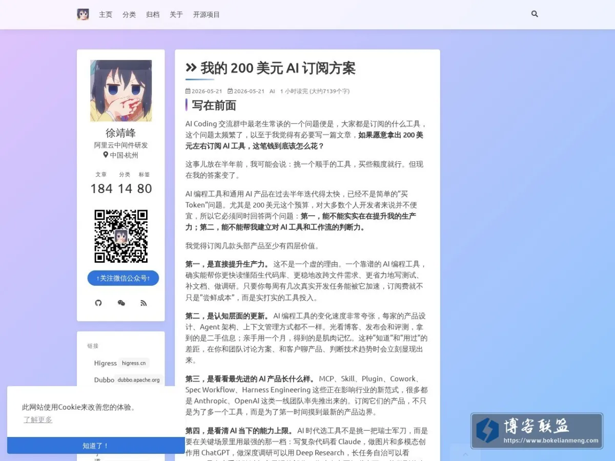The image size is (615, 461).
Task: Click the double-chevron icon before article title
Action: pyautogui.click(x=191, y=68)
